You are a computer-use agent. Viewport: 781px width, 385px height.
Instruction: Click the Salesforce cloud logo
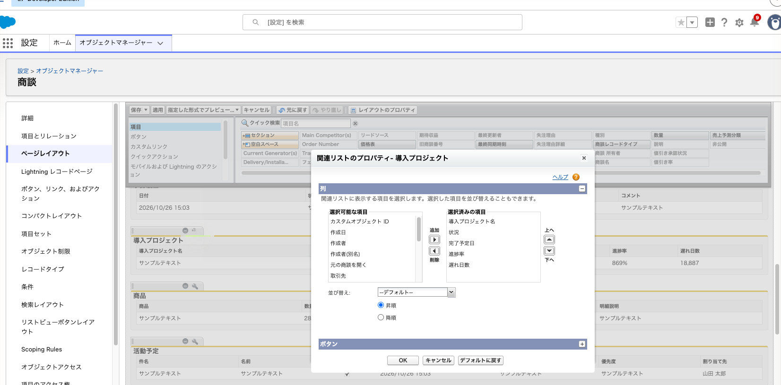8,22
